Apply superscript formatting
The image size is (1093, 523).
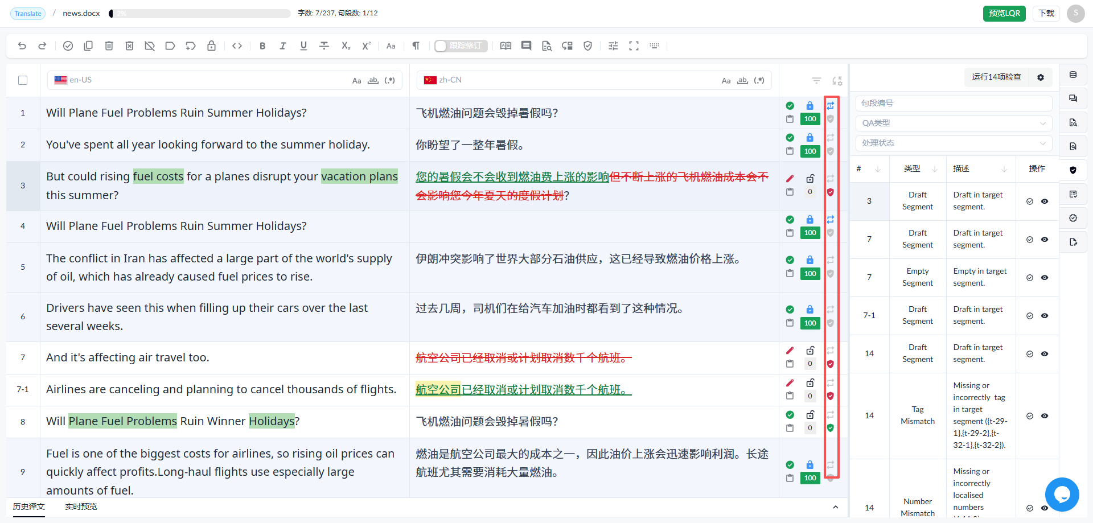[366, 46]
